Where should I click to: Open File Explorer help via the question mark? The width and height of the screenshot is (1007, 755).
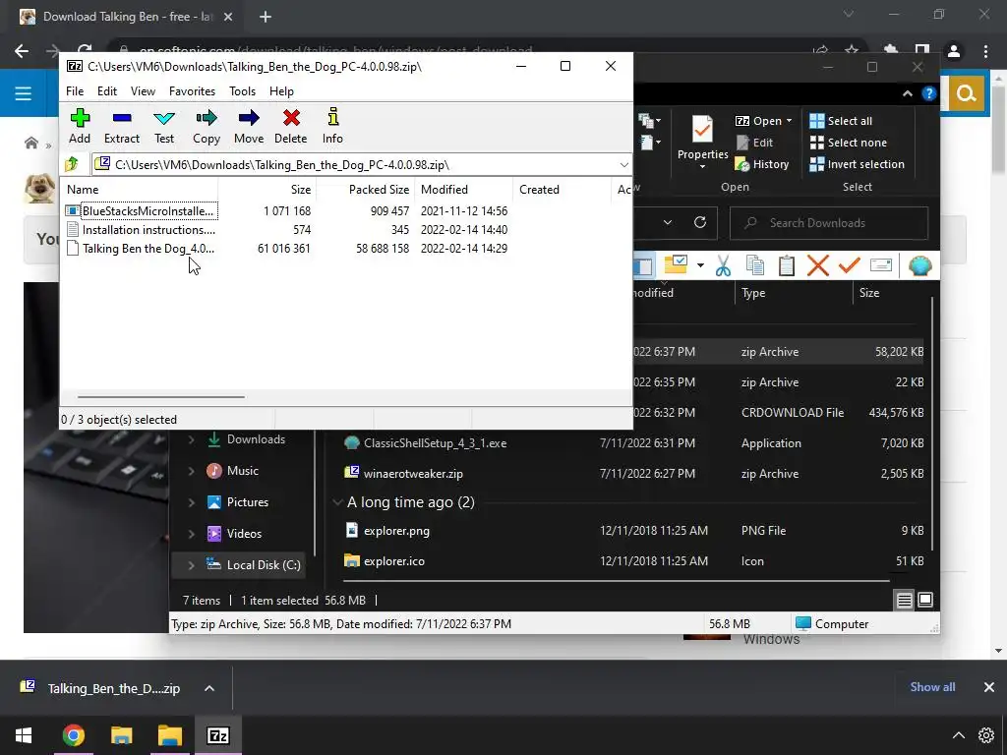928,93
